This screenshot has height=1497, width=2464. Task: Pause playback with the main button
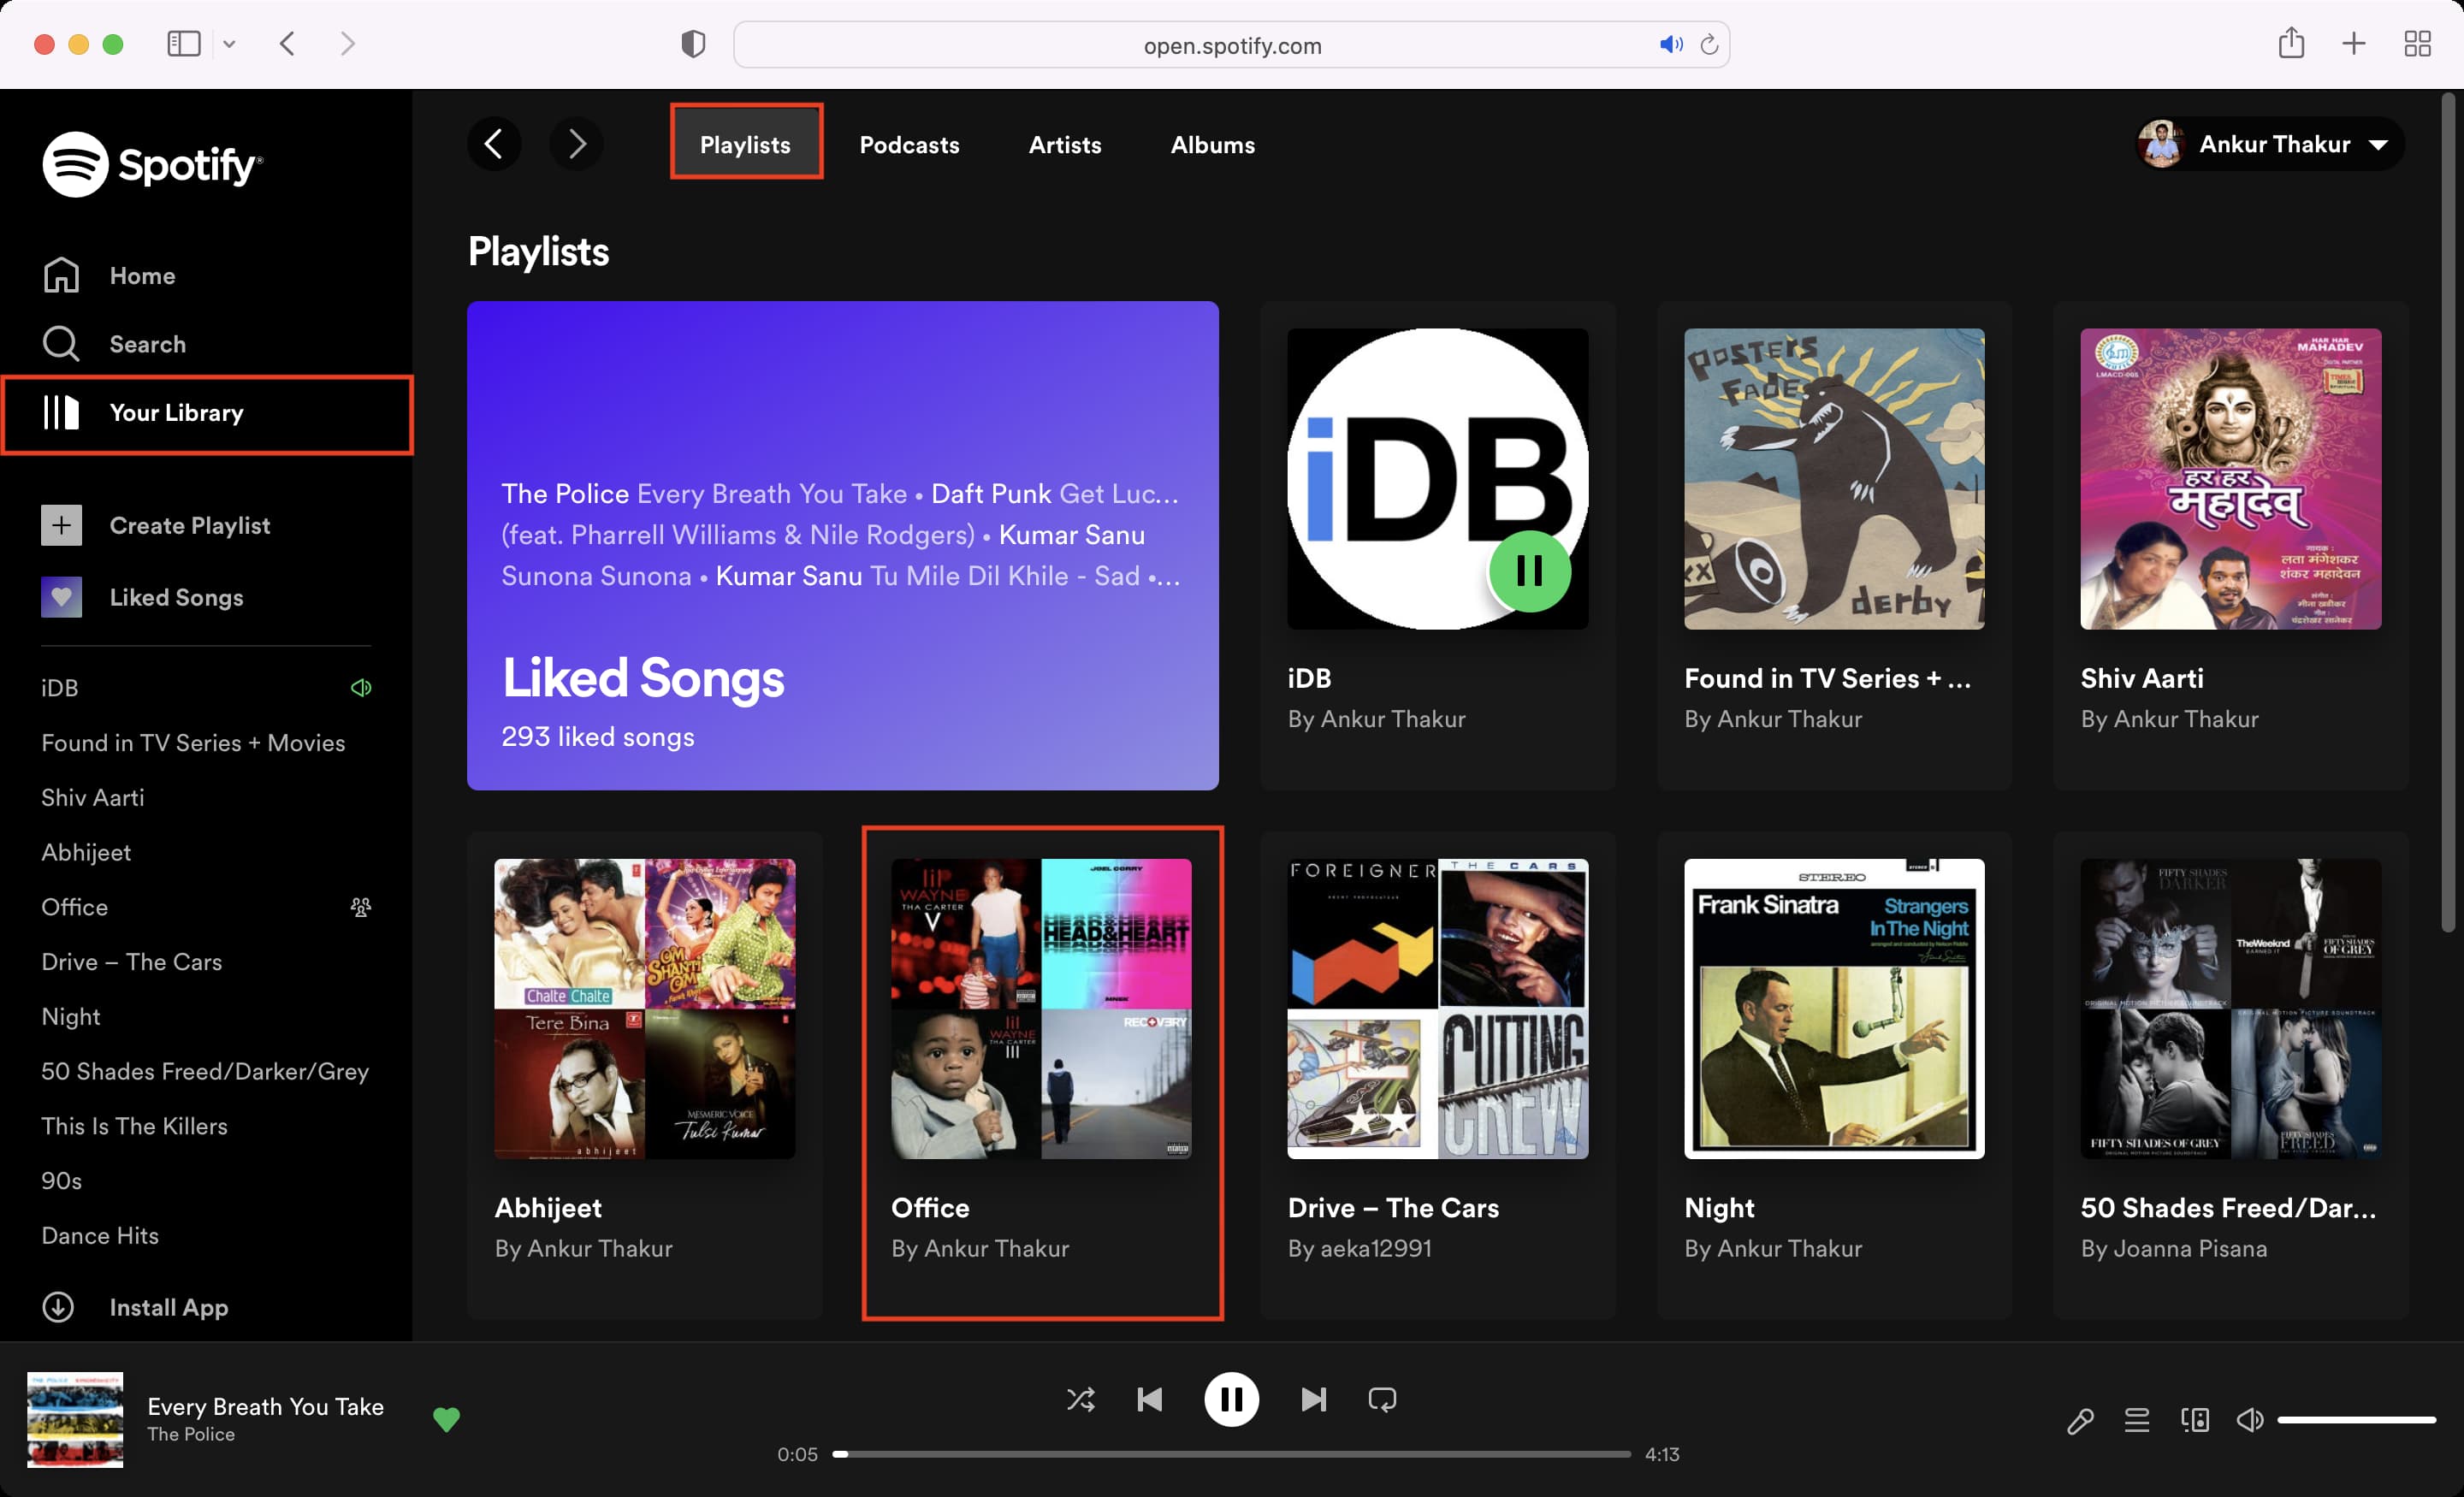[1231, 1399]
